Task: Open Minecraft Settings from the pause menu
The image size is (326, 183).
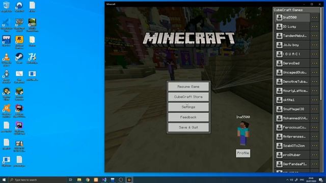Action: click(x=188, y=107)
